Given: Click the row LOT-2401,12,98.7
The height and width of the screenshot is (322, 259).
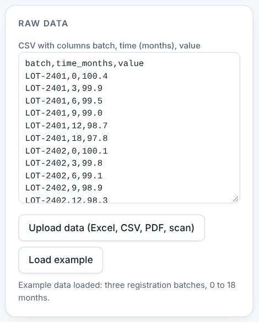Looking at the screenshot, I should 66,125.
